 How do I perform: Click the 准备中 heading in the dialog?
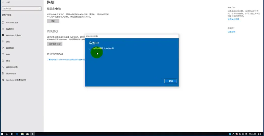(x=94, y=43)
